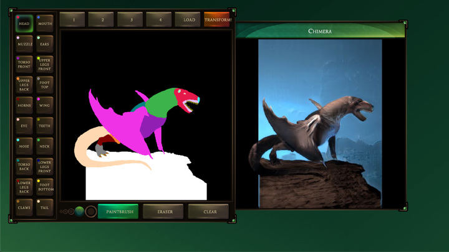Open preset slot 4
Image resolution: width=449 pixels, height=252 pixels.
(159, 19)
